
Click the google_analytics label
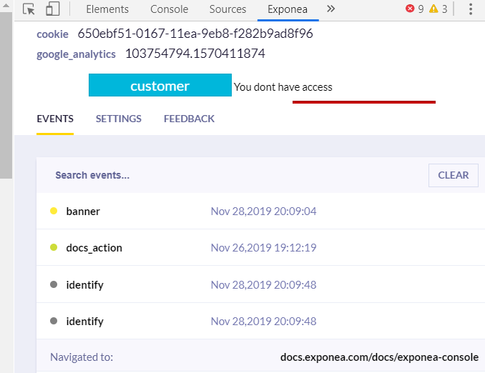(x=76, y=54)
